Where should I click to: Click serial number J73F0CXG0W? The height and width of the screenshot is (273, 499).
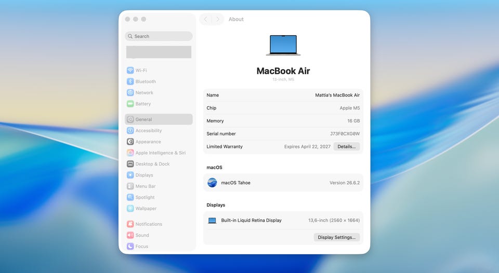pos(345,134)
